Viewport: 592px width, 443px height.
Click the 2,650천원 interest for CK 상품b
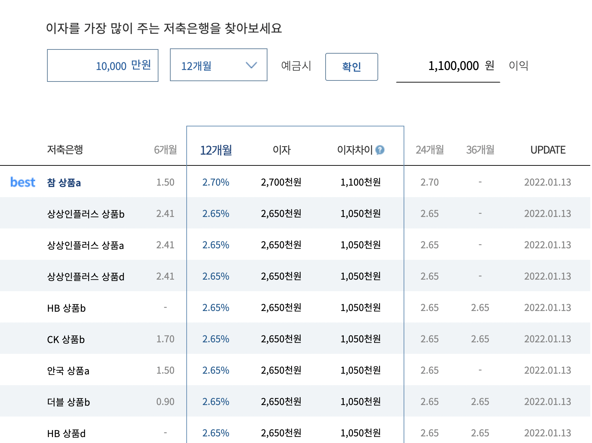[281, 339]
